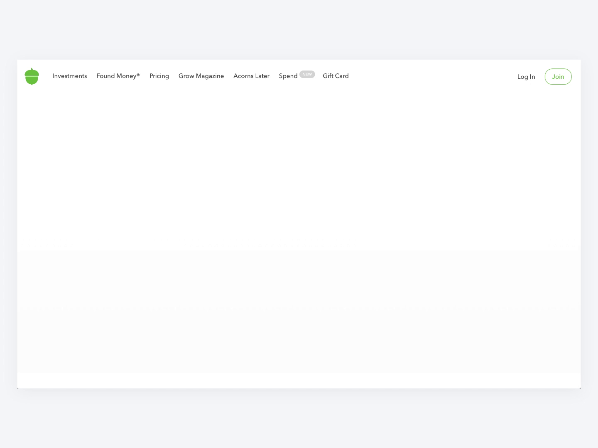Navigate to Investments from the header
Image resolution: width=598 pixels, height=448 pixels.
[69, 76]
